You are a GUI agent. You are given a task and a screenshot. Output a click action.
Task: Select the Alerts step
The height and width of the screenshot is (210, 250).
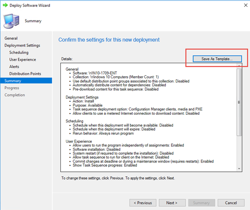click(14, 66)
